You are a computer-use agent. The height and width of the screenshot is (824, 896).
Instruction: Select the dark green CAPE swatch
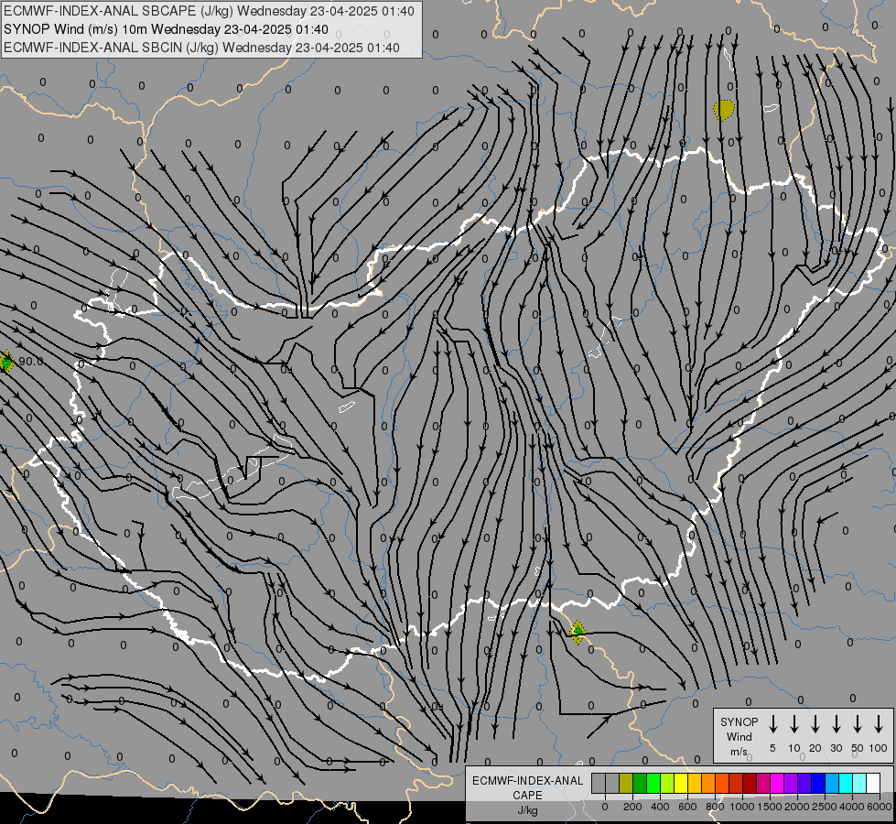[640, 783]
